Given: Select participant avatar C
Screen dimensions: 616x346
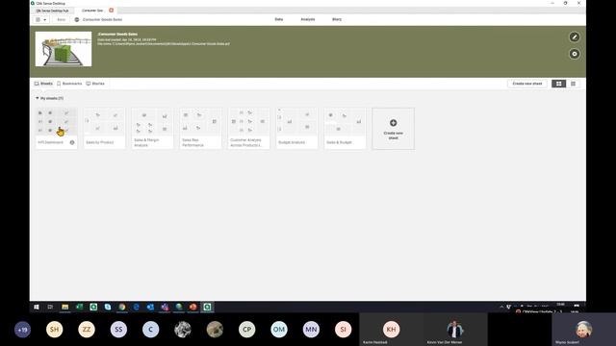Looking at the screenshot, I should coord(151,330).
